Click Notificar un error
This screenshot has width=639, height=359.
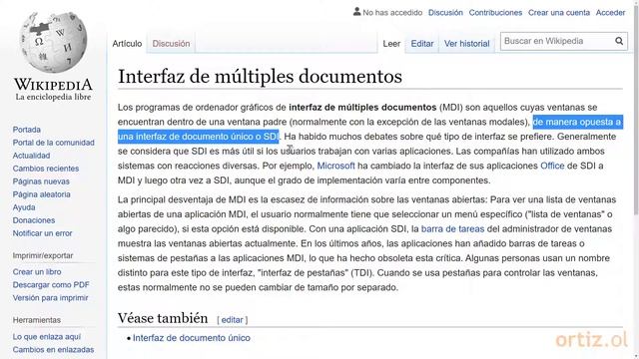pos(42,233)
